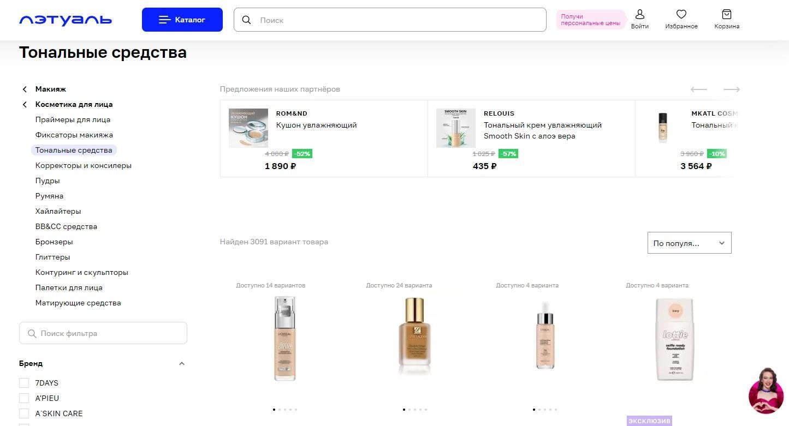Show previous partner offers with left arrow
Viewport: 789px width, 426px height.
tap(699, 89)
